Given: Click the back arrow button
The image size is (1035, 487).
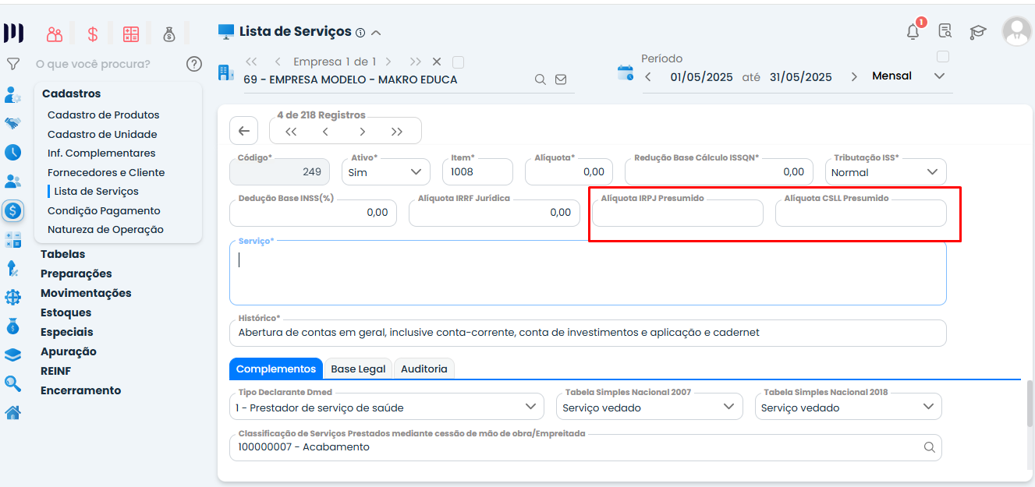Looking at the screenshot, I should 243,131.
